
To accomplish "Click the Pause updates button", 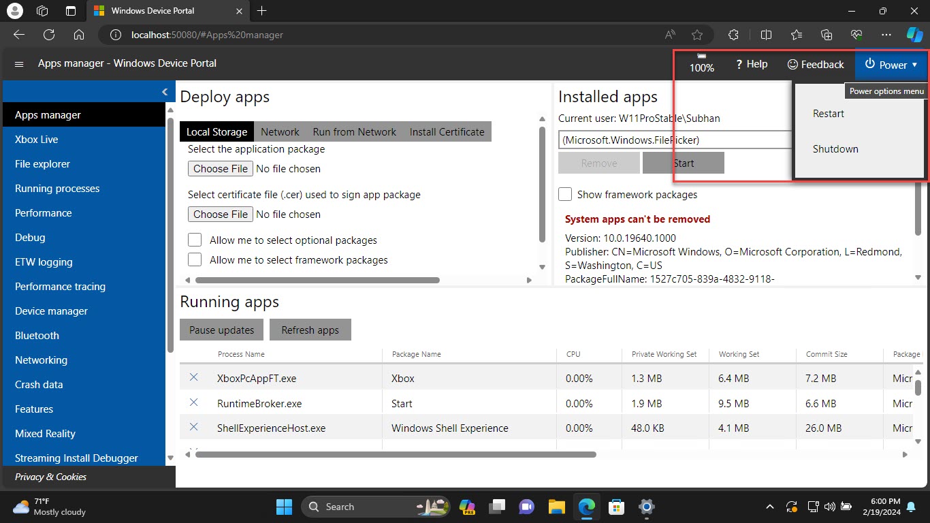I will (221, 330).
